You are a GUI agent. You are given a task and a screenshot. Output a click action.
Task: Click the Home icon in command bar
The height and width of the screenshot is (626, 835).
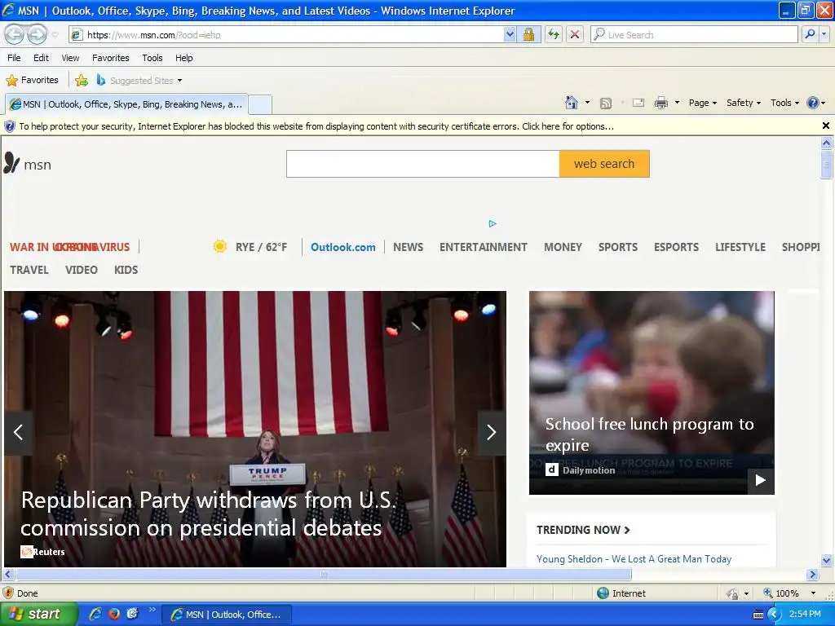coord(572,103)
